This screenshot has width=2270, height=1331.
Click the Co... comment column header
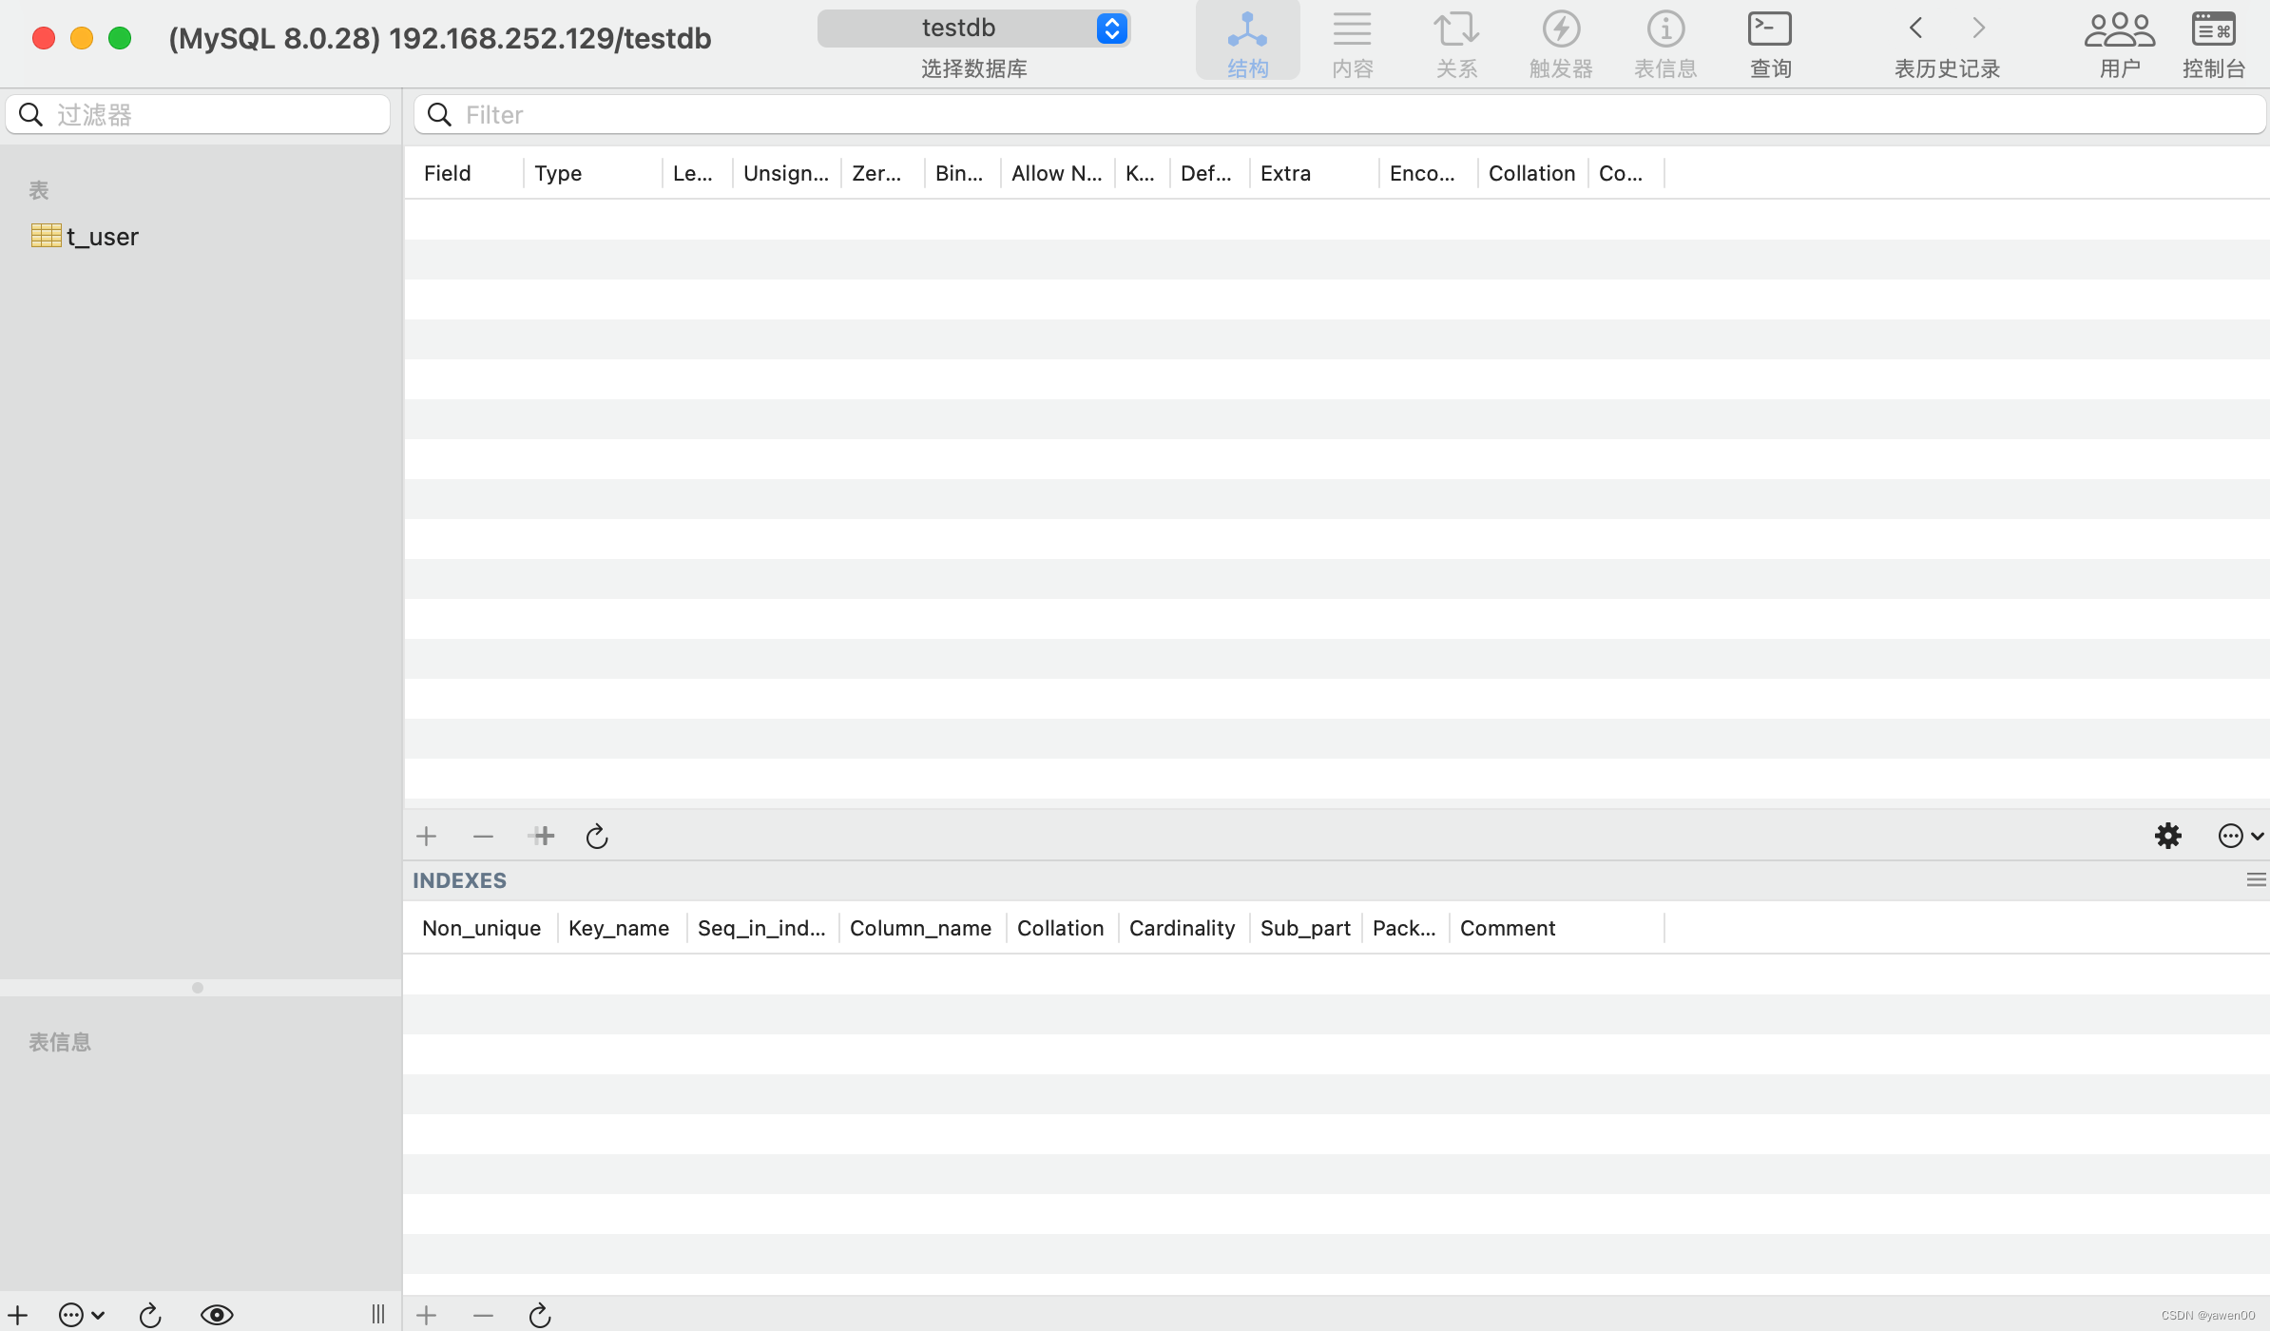tap(1626, 173)
